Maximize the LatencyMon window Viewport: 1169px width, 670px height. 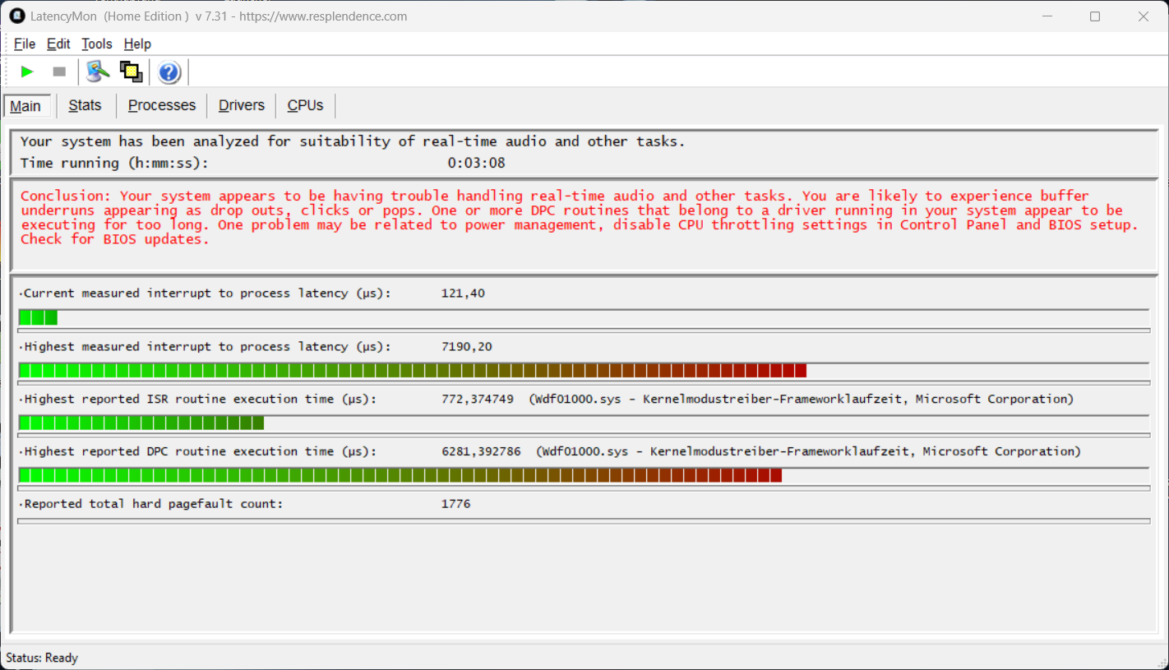click(x=1094, y=16)
